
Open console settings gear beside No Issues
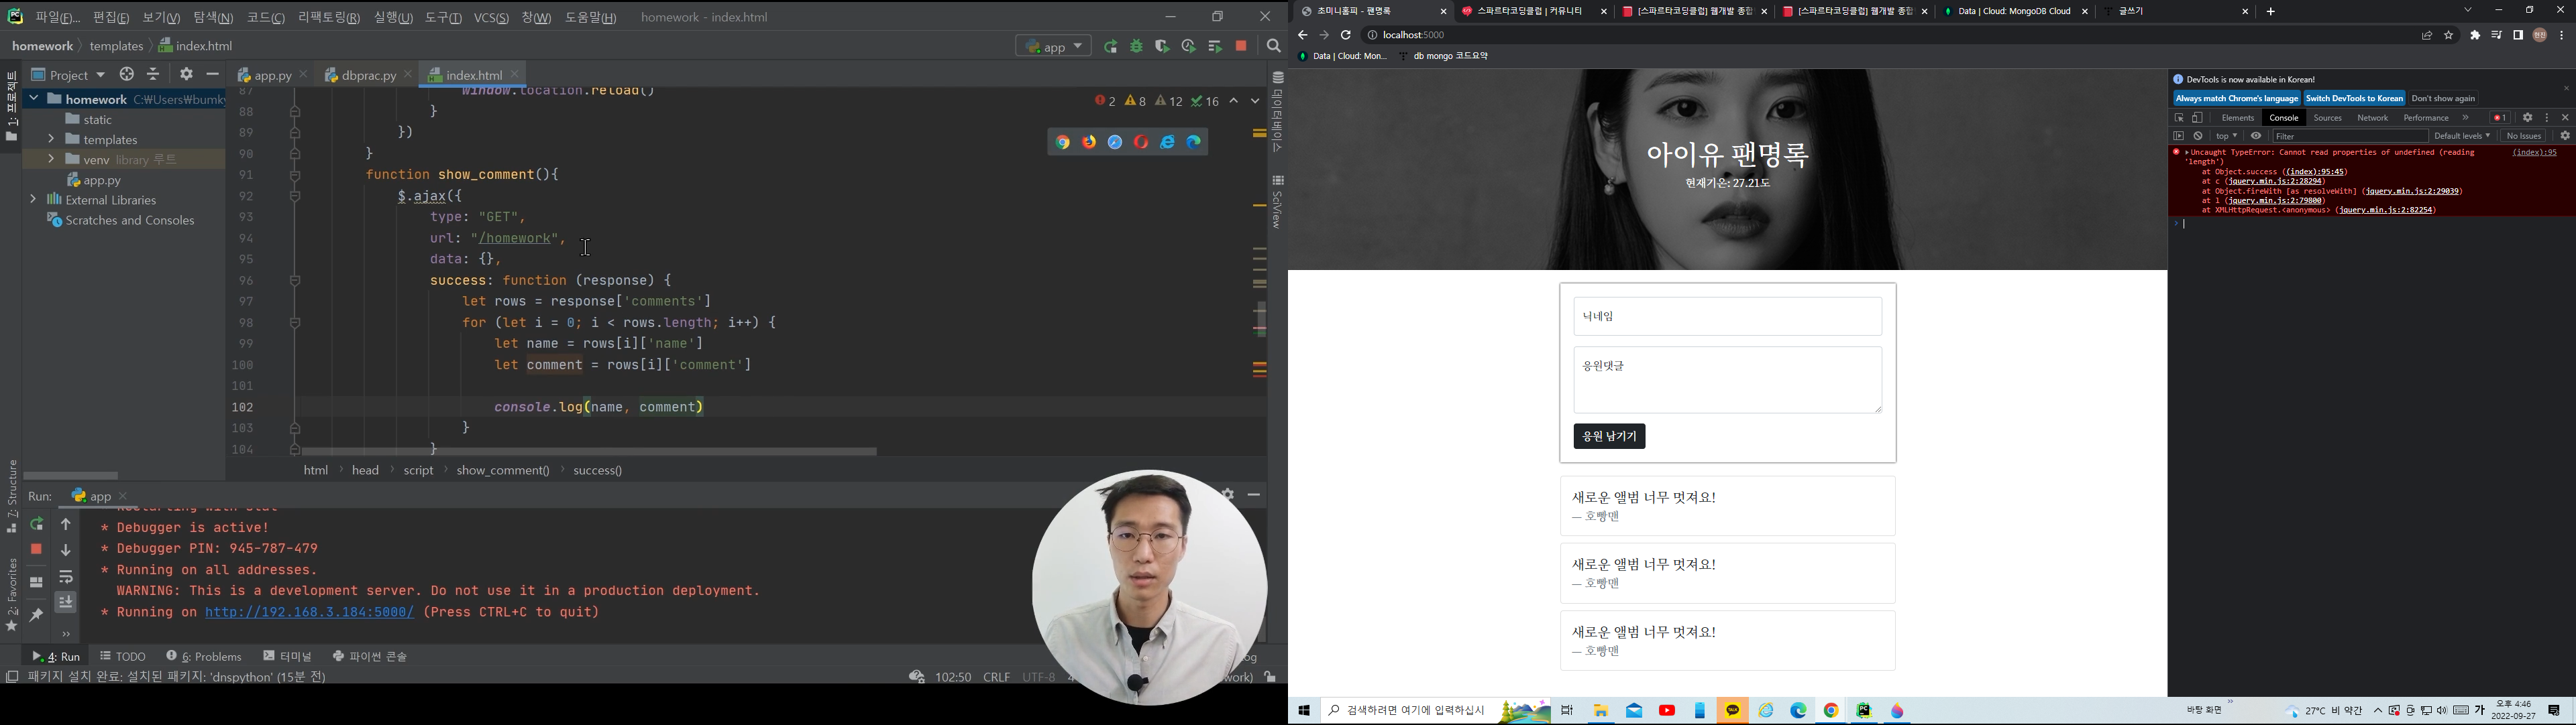(x=2565, y=136)
